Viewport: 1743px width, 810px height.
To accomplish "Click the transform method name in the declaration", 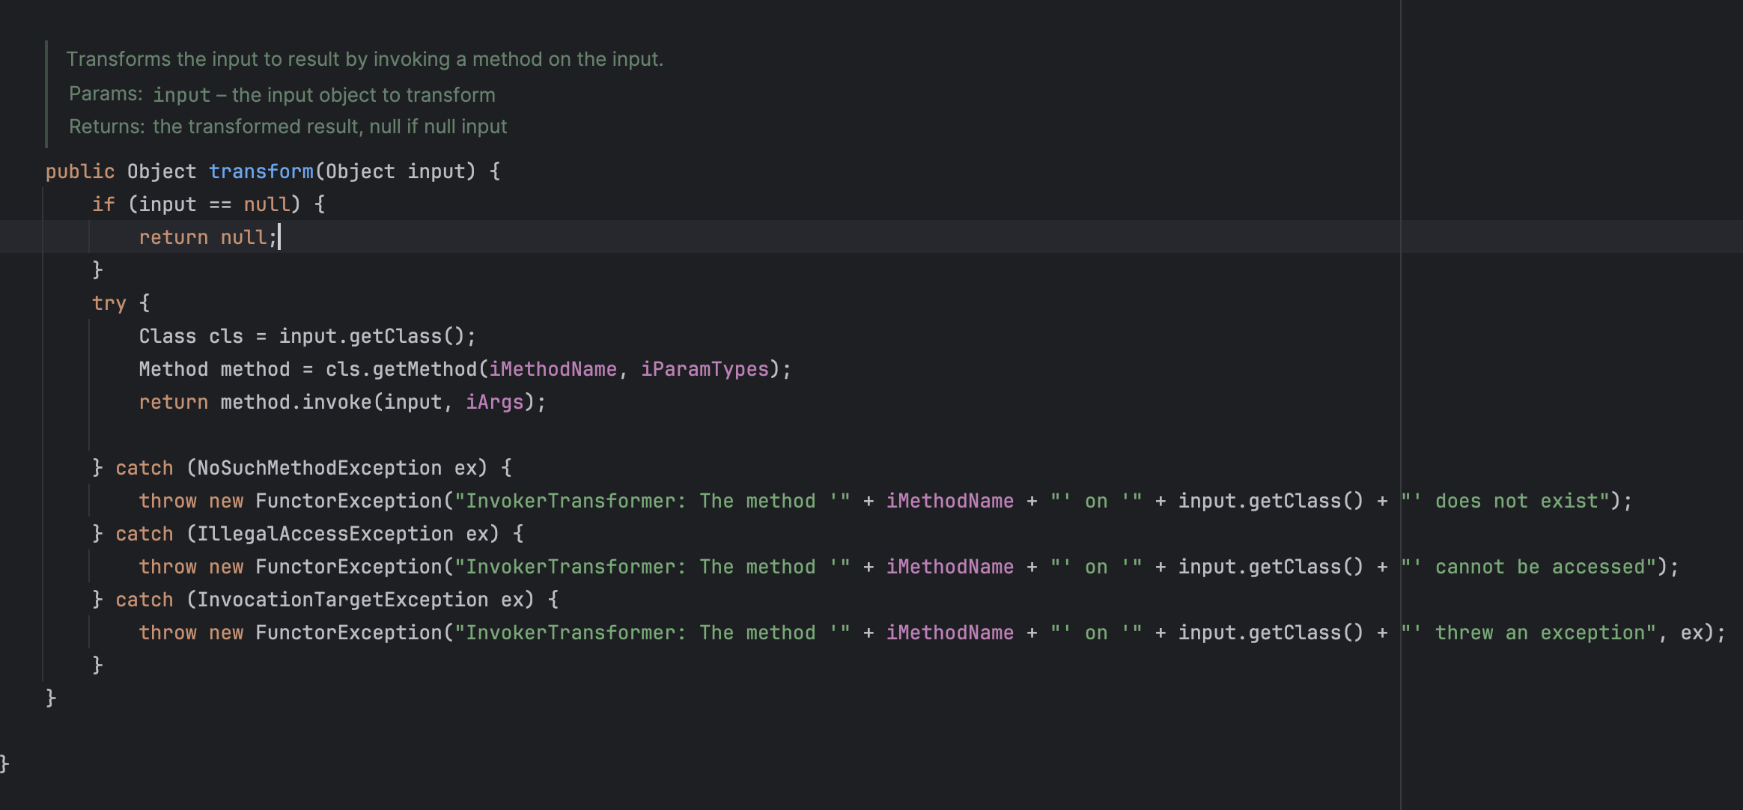I will [261, 171].
